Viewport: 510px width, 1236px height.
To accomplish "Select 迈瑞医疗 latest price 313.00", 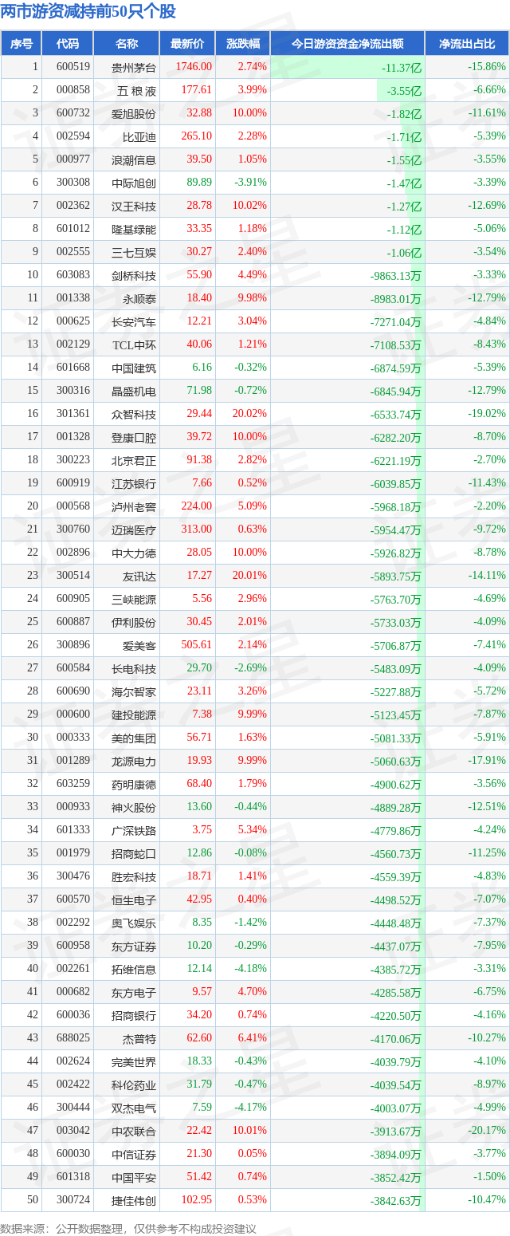I will point(196,530).
